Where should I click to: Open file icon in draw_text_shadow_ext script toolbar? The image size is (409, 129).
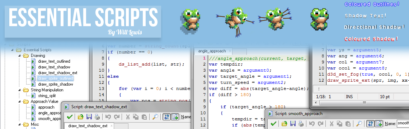click(x=81, y=117)
